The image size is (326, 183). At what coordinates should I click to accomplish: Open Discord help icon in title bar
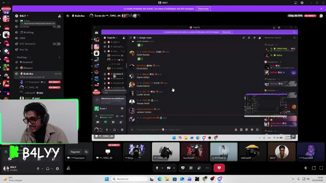(x=302, y=3)
